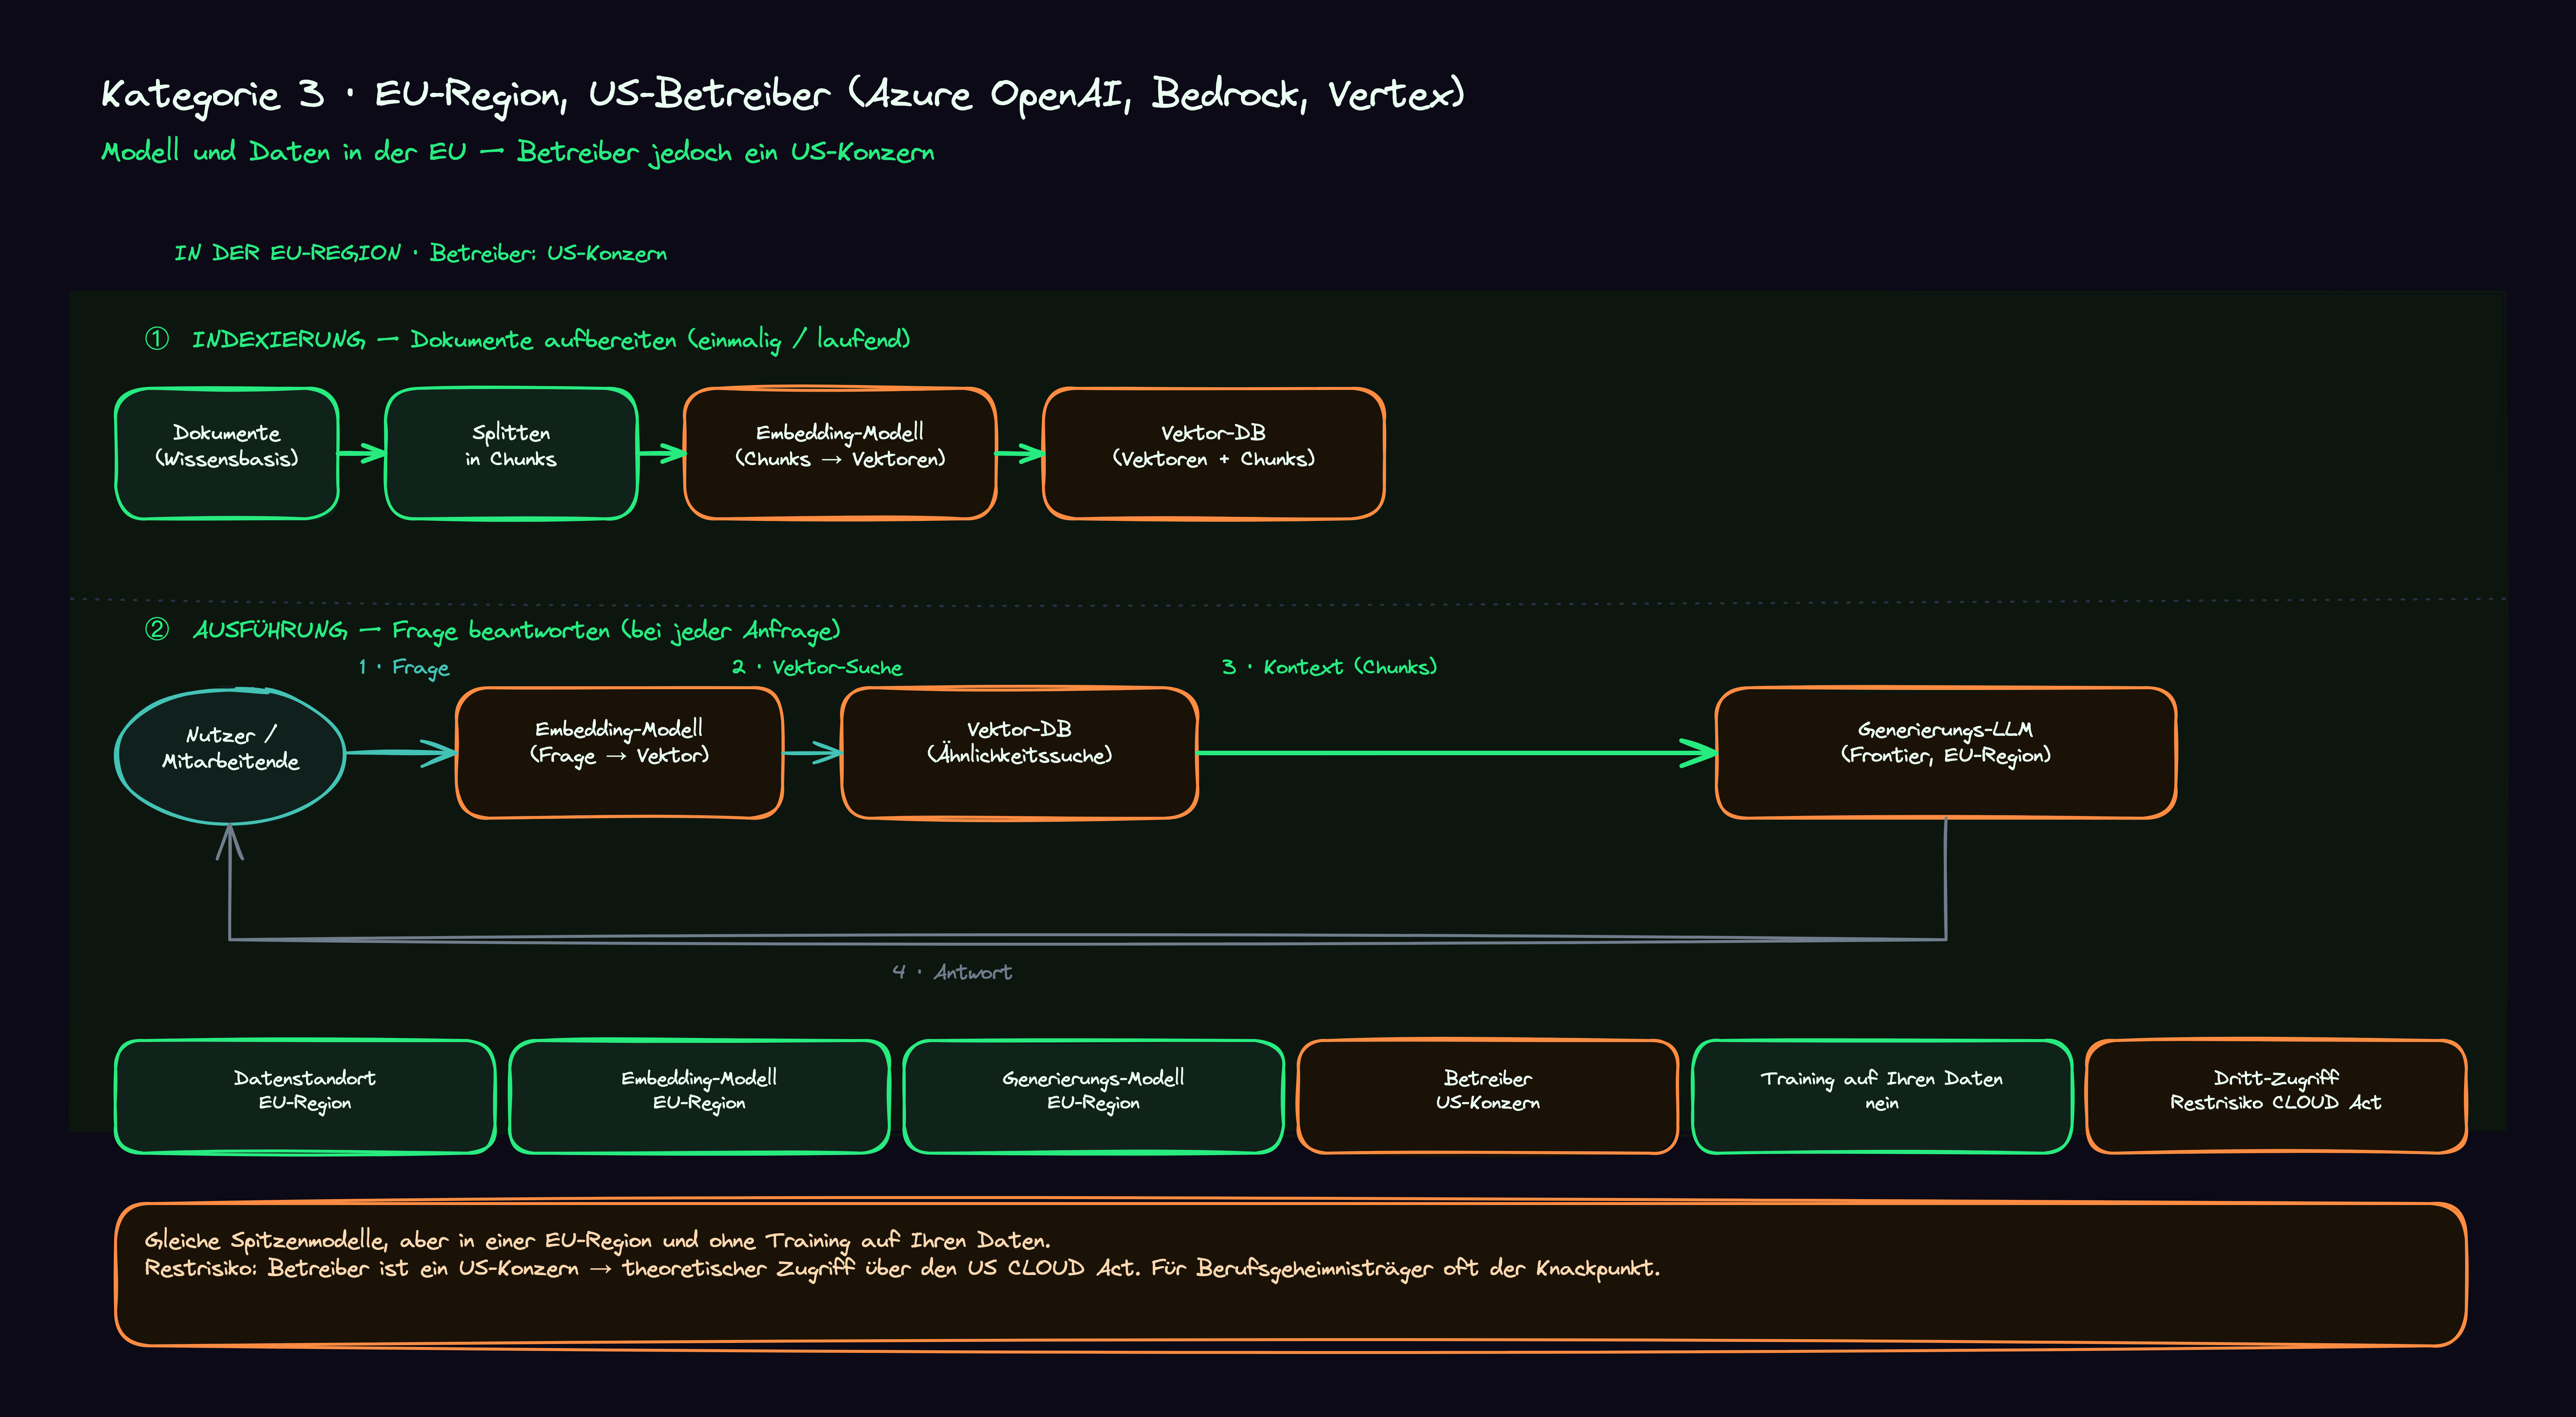Select the Generierungs-Modell EU-Region card
Image resolution: width=2576 pixels, height=1417 pixels.
coord(1093,1096)
